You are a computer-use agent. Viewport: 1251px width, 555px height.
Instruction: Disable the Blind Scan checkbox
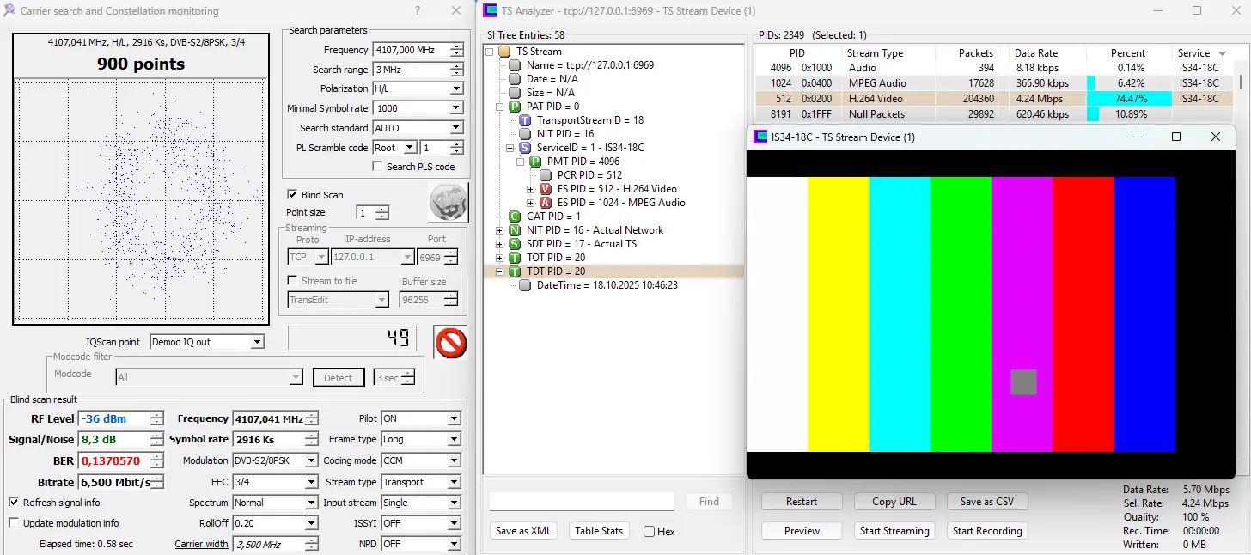tap(292, 195)
